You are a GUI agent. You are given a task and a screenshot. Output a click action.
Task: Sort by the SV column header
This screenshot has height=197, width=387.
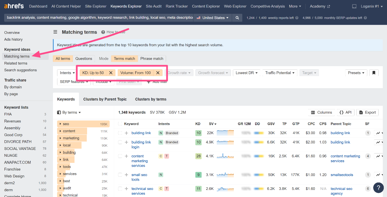pyautogui.click(x=213, y=124)
